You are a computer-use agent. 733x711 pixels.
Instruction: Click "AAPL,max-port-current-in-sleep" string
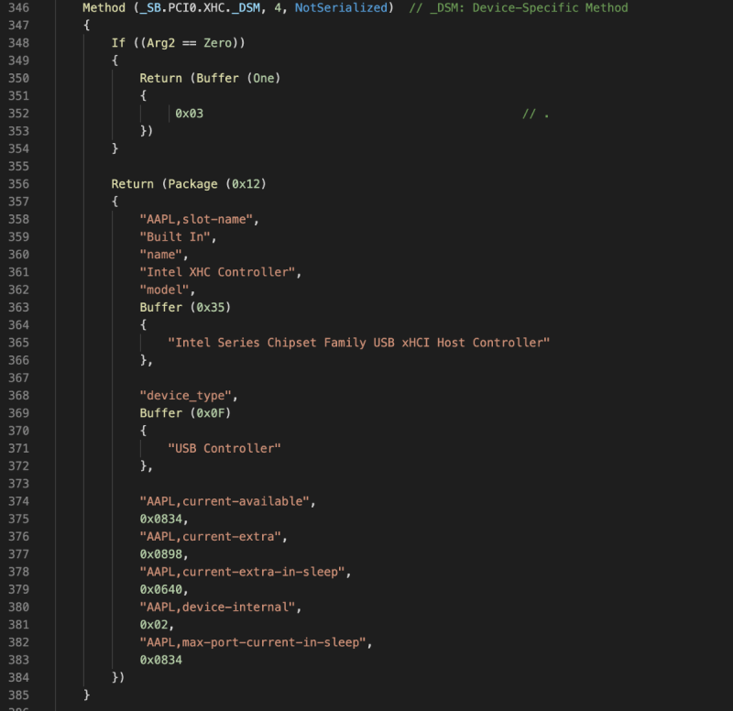256,642
